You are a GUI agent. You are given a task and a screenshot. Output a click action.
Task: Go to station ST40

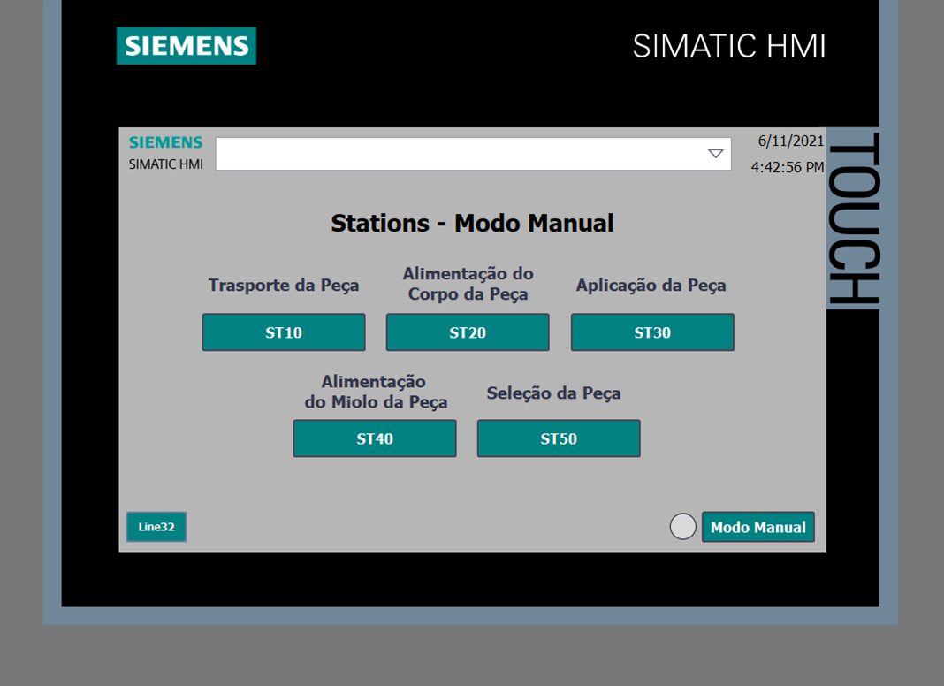(x=375, y=438)
